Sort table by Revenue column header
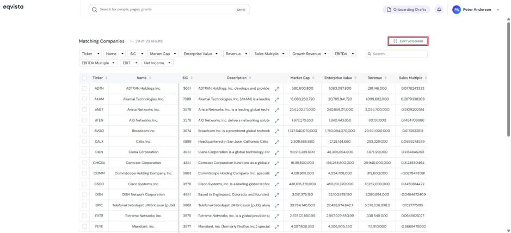511x233 pixels. (x=385, y=78)
